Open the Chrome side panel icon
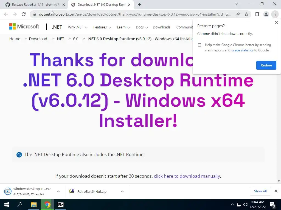The image size is (281, 210). pyautogui.click(x=257, y=14)
